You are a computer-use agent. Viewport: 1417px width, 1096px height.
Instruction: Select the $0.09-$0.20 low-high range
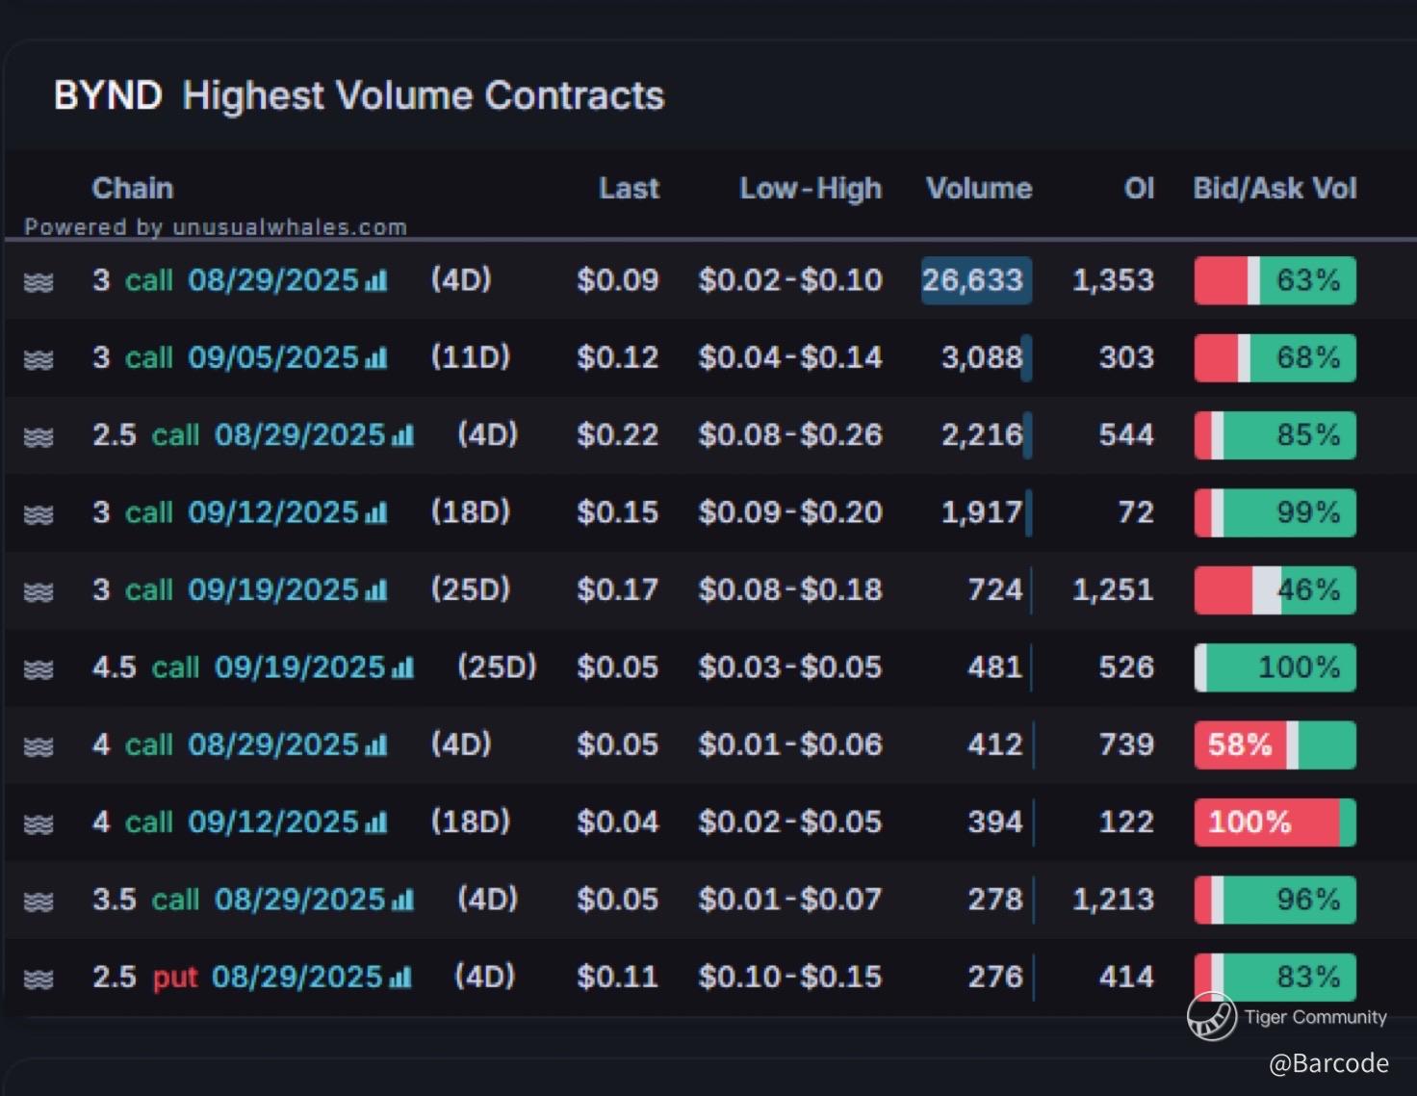(790, 512)
